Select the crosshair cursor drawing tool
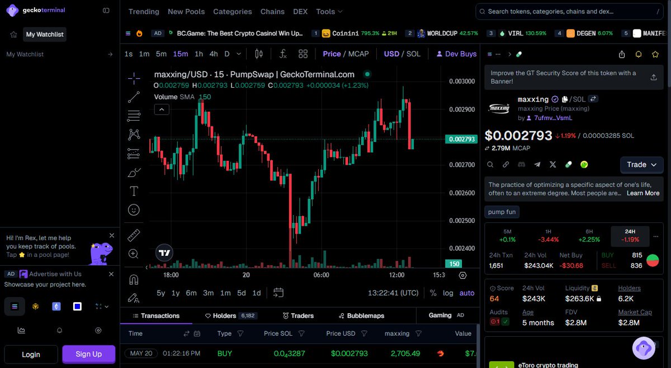This screenshot has height=368, width=671. coord(134,78)
